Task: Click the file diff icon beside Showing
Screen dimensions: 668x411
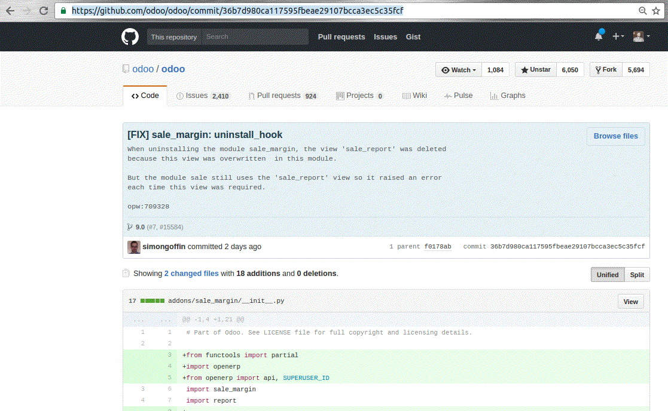Action: point(126,274)
